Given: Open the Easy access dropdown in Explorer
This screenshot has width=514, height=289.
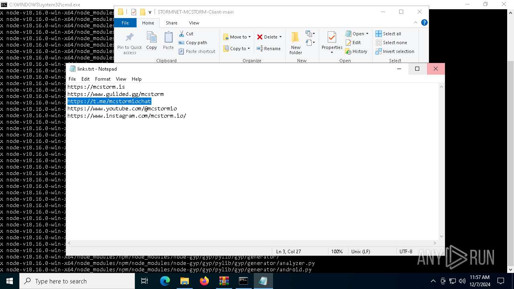Looking at the screenshot, I should tap(310, 42).
